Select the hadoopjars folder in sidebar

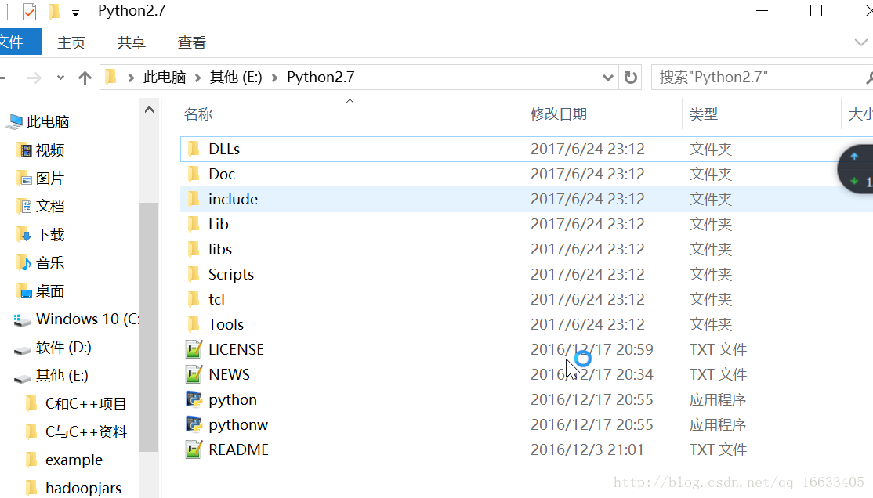click(84, 488)
